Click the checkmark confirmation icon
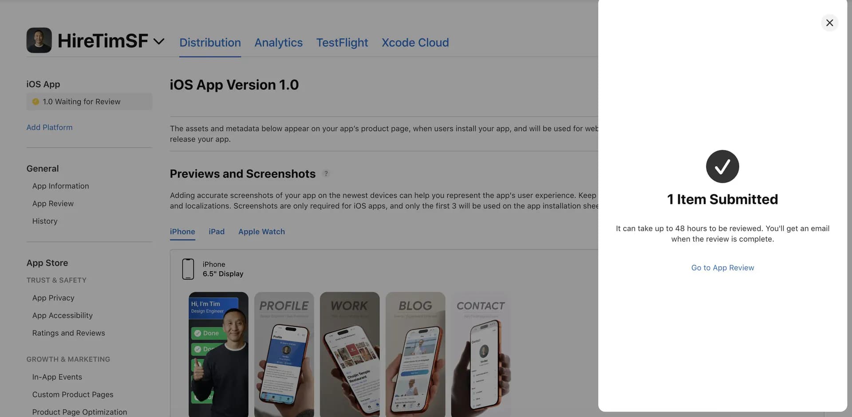 (722, 166)
